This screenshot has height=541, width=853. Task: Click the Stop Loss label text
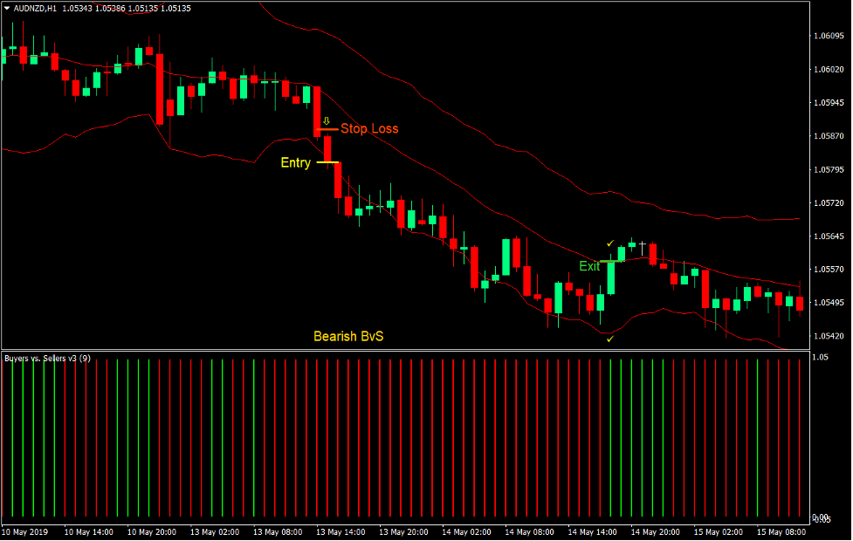pos(370,128)
